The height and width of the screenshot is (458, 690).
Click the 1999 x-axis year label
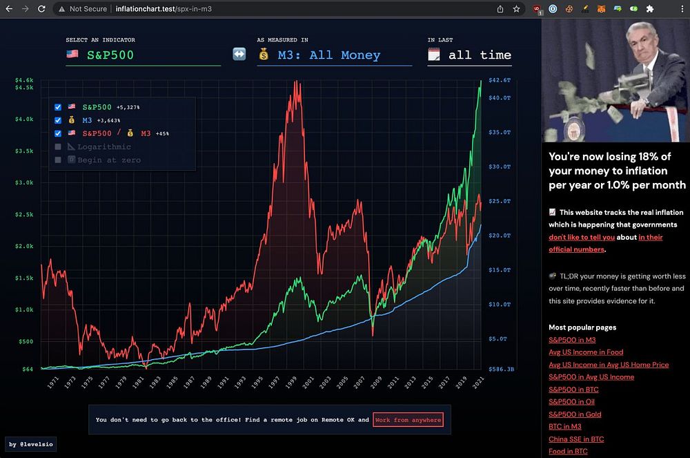pyautogui.click(x=290, y=383)
